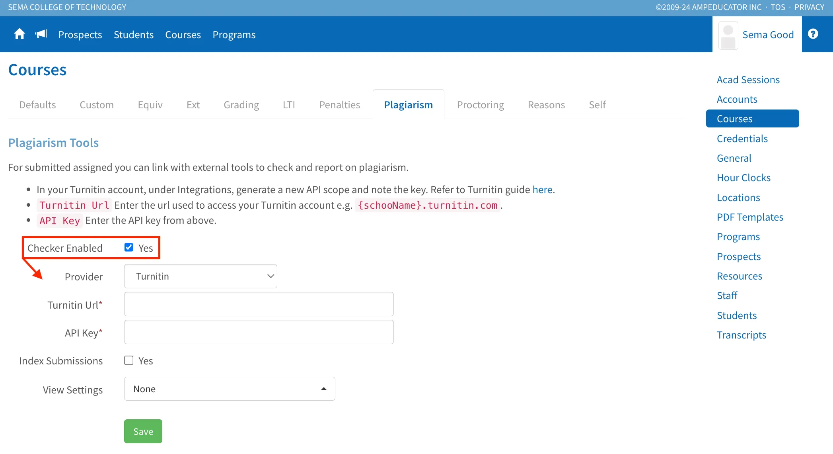833x454 pixels.
Task: Open the megaphone announcements icon
Action: coord(41,34)
